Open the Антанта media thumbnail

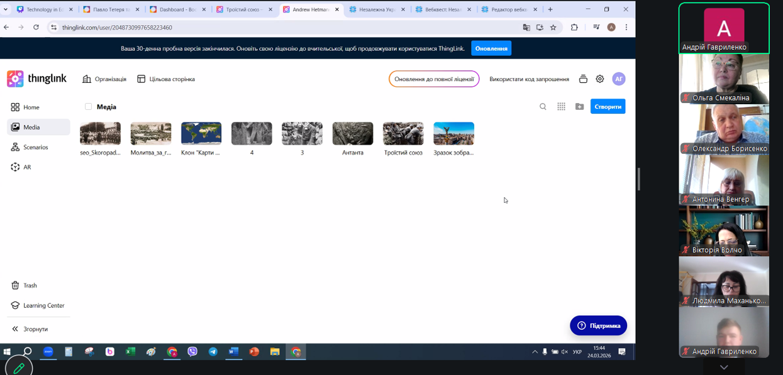click(352, 134)
